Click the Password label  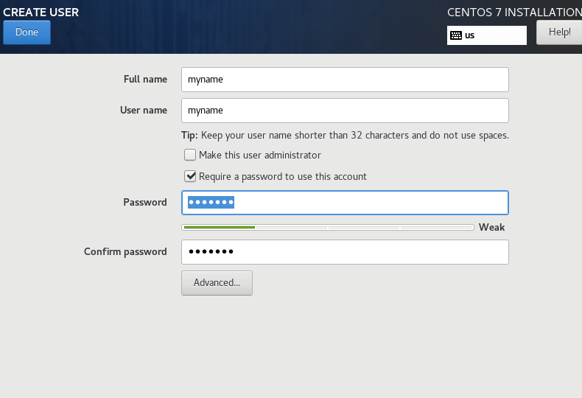(x=145, y=203)
